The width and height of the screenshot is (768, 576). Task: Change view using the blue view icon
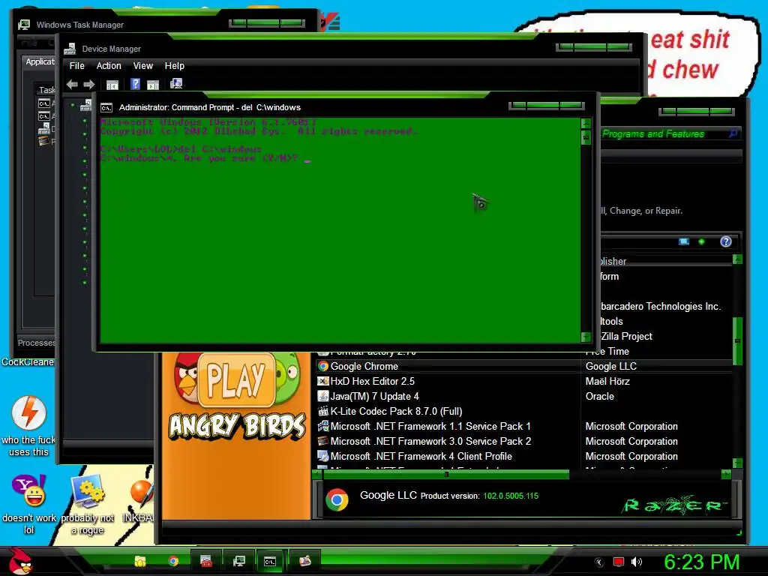tap(684, 241)
